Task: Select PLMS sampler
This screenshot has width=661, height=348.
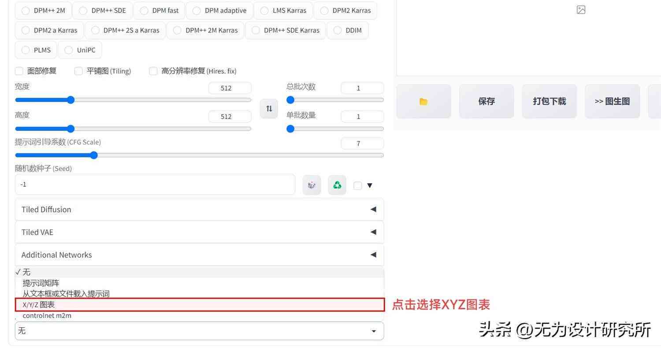Action: pyautogui.click(x=36, y=50)
